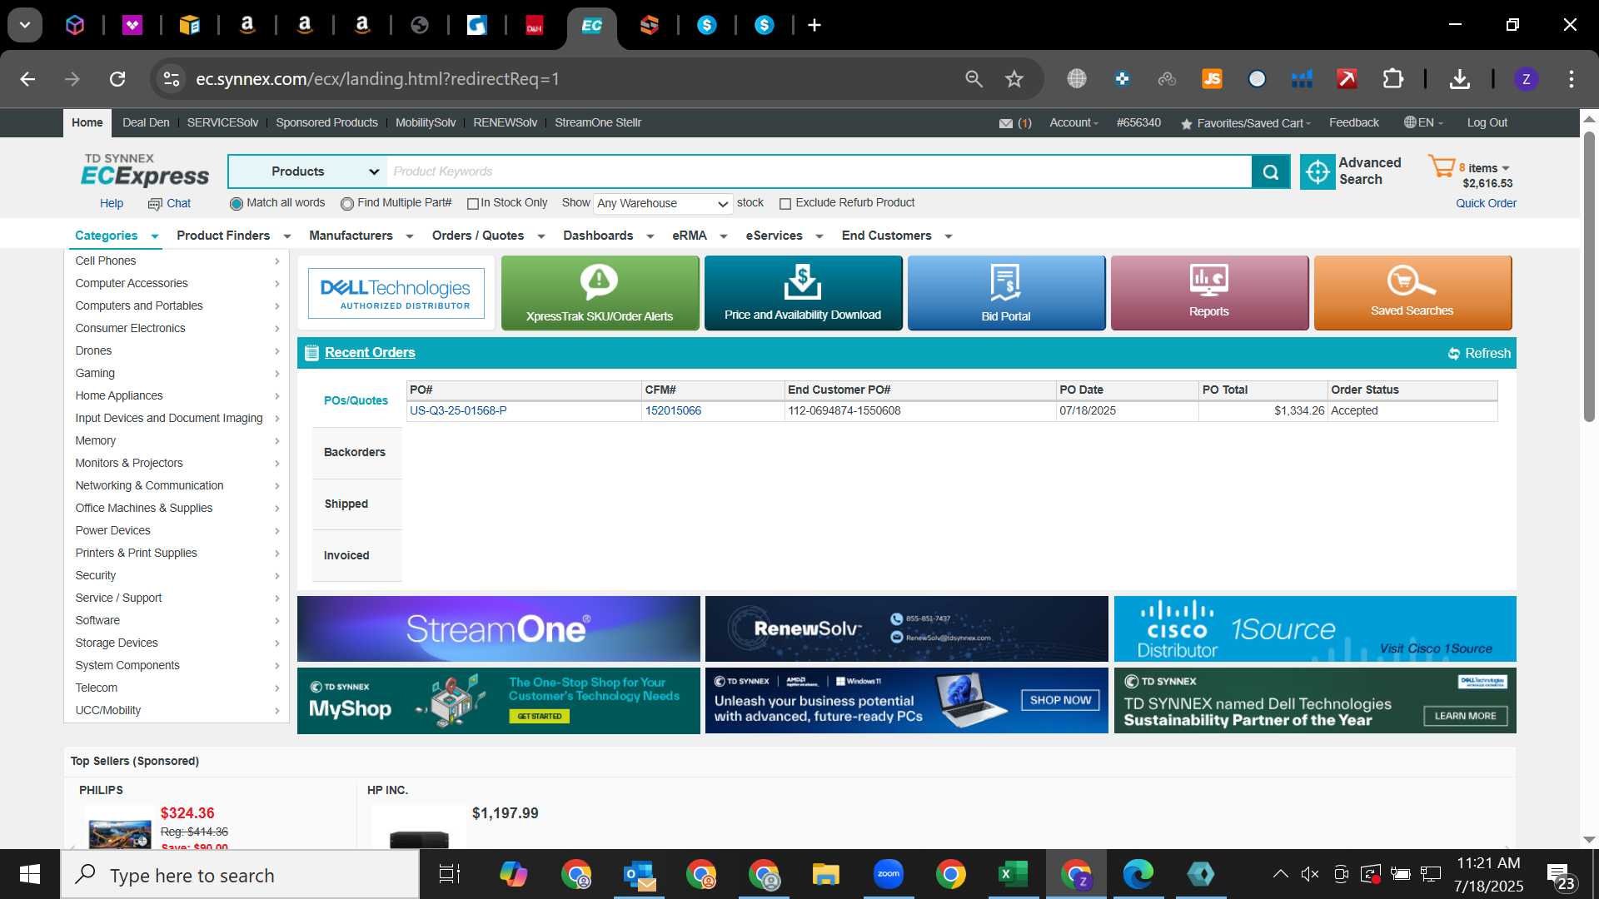Viewport: 1599px width, 899px height.
Task: Switch to the Shipped tab
Action: (x=356, y=504)
